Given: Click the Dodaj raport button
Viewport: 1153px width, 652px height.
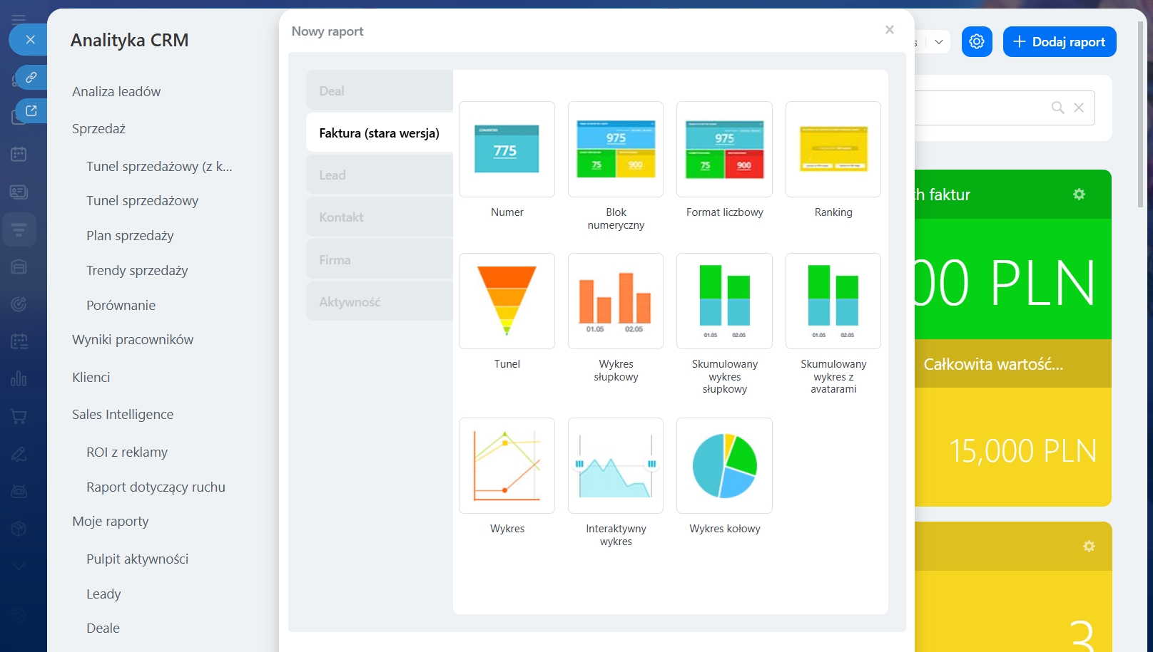Looking at the screenshot, I should click(x=1059, y=42).
